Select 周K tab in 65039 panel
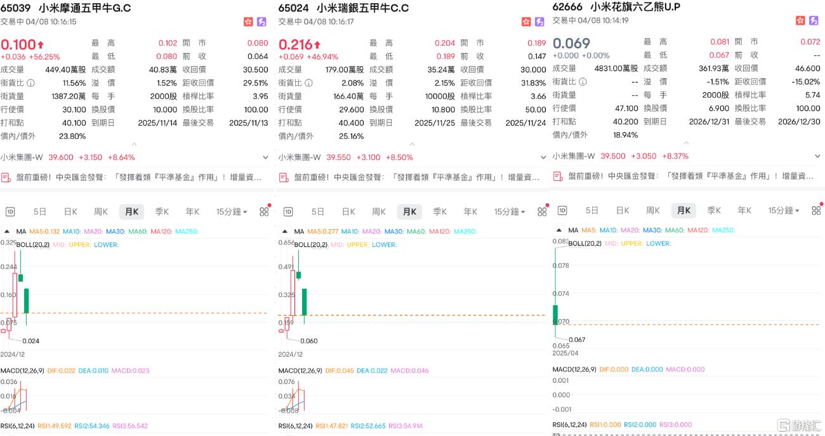 coord(101,212)
